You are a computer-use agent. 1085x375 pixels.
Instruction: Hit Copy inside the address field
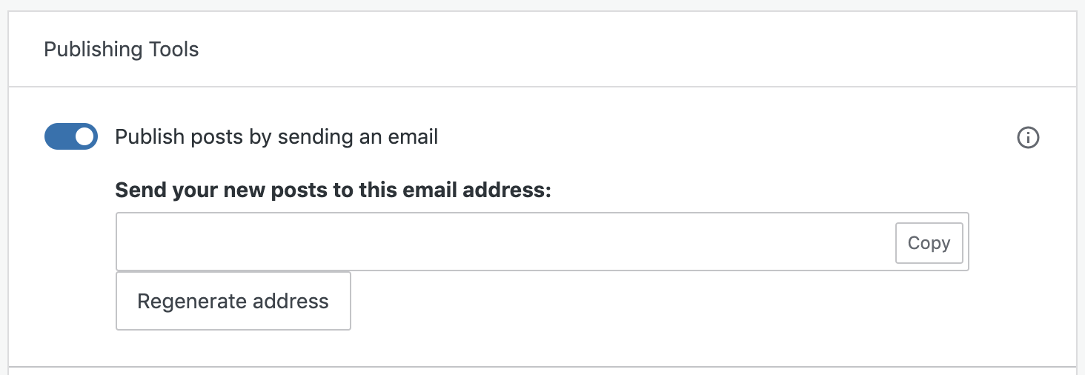[929, 243]
